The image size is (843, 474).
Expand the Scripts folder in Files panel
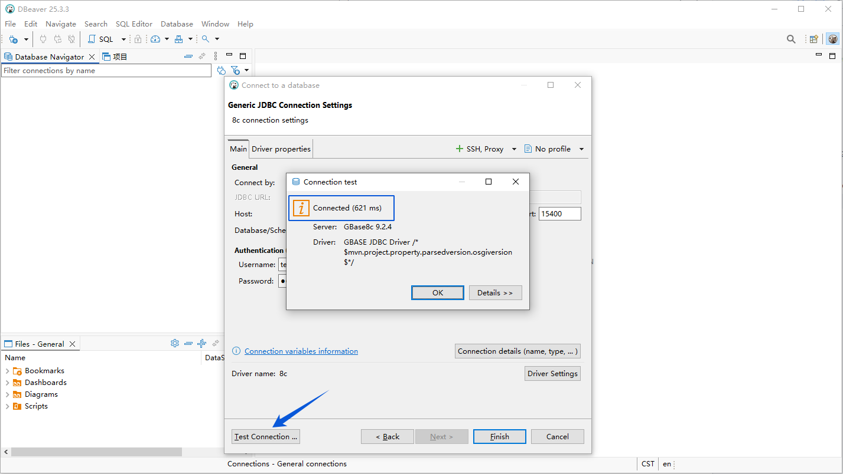[7, 406]
